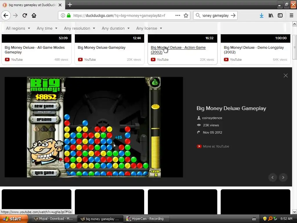Open a new browser tab

click(70, 5)
